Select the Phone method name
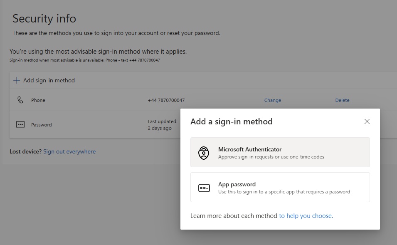The height and width of the screenshot is (245, 397). coord(38,100)
